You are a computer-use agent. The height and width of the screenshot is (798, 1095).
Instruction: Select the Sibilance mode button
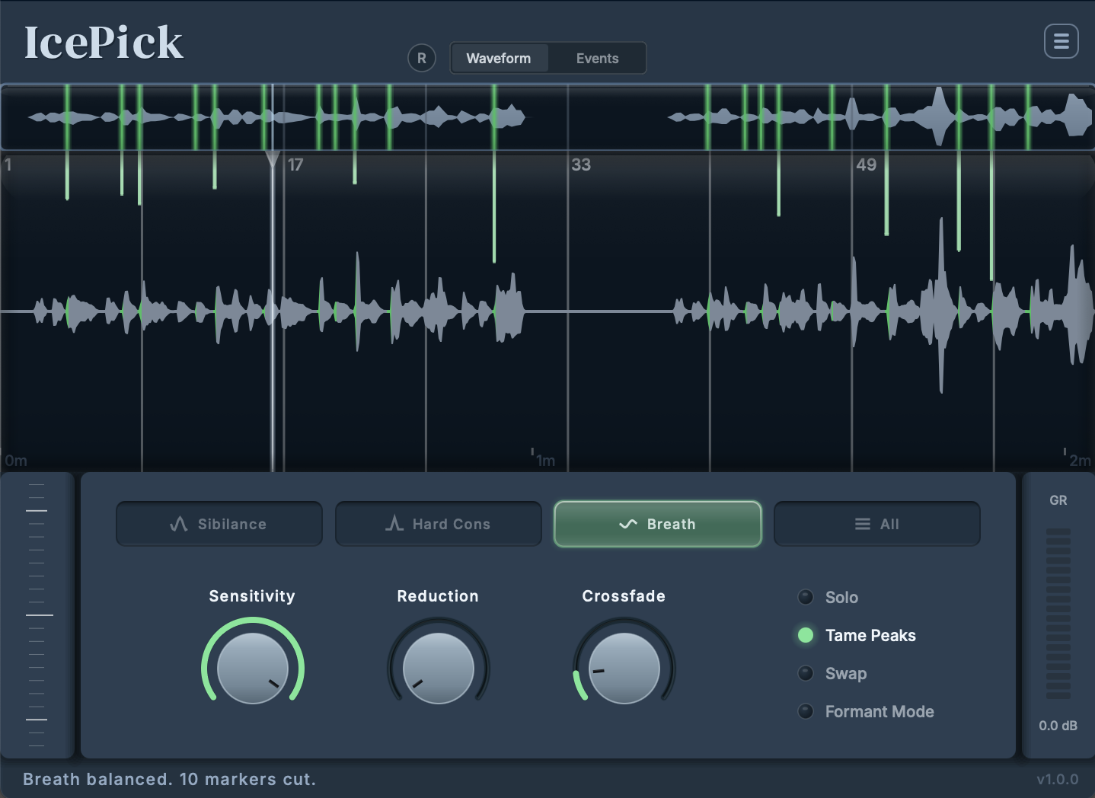(219, 524)
